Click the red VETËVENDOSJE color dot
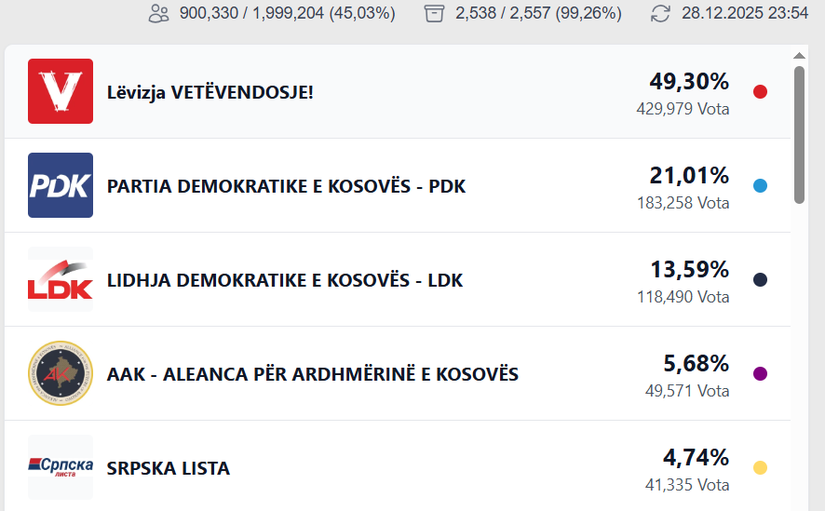This screenshot has height=511, width=825. (x=760, y=92)
